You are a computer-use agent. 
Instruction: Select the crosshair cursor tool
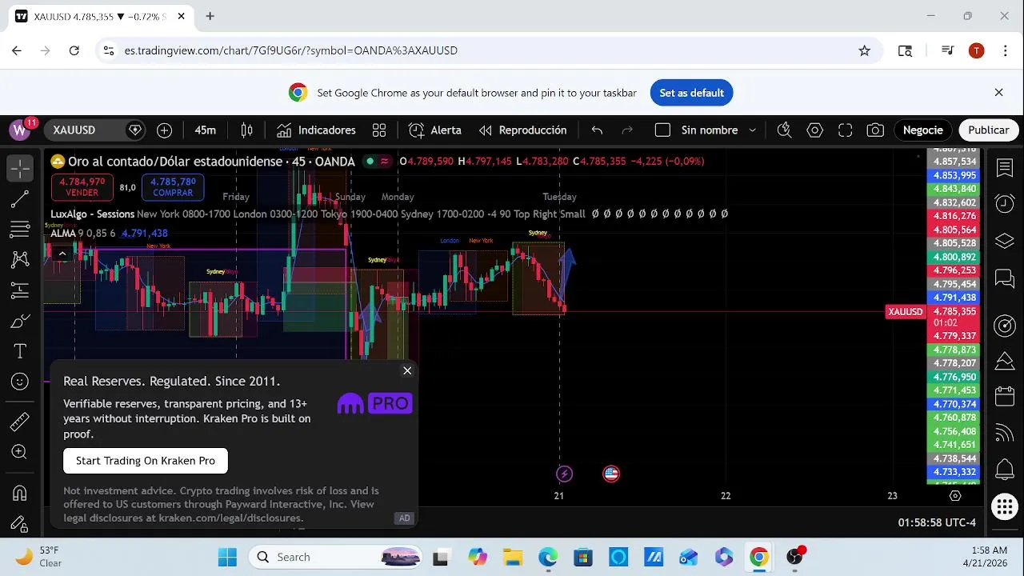pyautogui.click(x=20, y=168)
